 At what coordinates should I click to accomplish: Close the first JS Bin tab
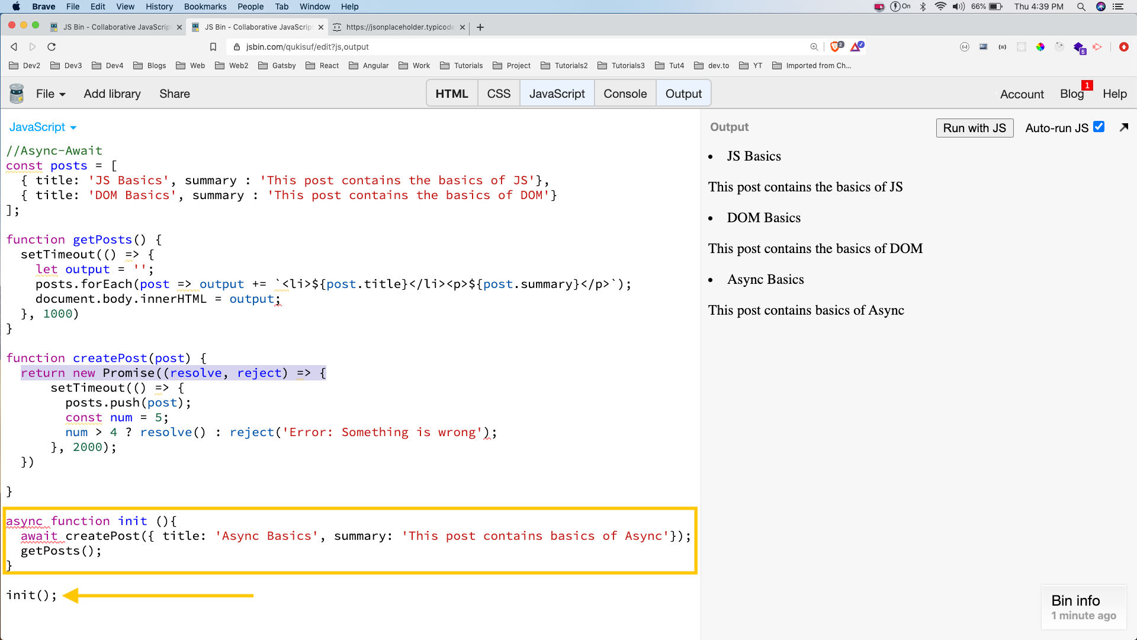(179, 27)
